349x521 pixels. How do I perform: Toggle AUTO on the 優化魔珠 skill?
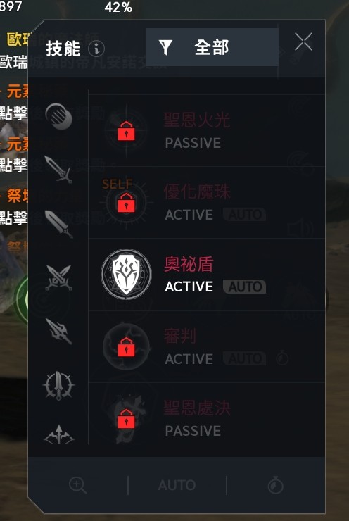click(x=244, y=214)
